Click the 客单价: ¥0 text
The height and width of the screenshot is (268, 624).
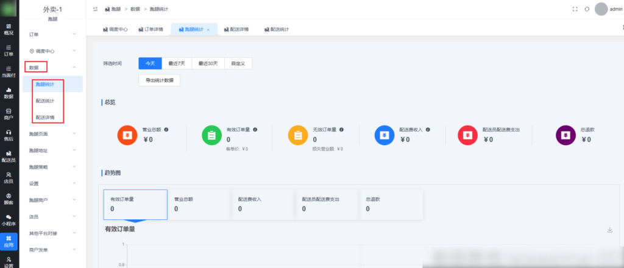point(237,149)
